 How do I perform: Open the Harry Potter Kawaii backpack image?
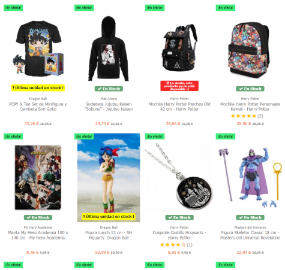[250, 48]
